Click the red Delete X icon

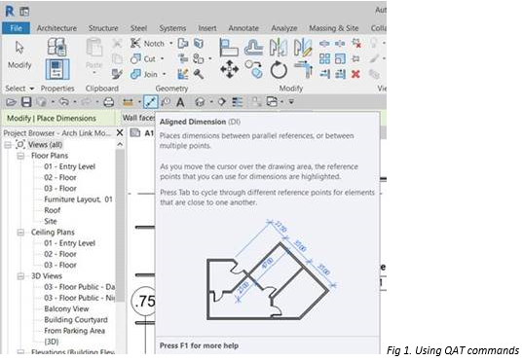point(355,74)
